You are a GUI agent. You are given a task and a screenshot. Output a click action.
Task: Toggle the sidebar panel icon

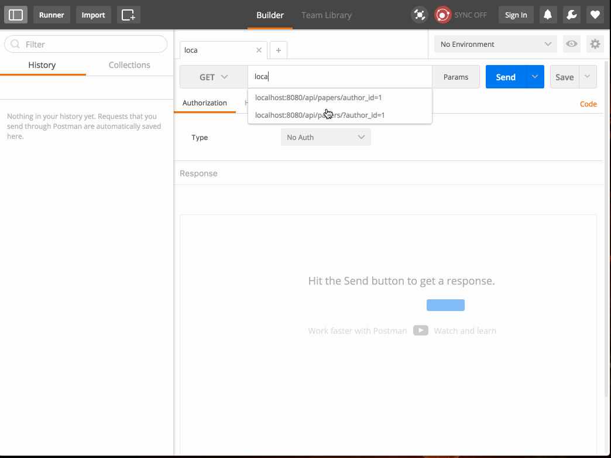[16, 15]
